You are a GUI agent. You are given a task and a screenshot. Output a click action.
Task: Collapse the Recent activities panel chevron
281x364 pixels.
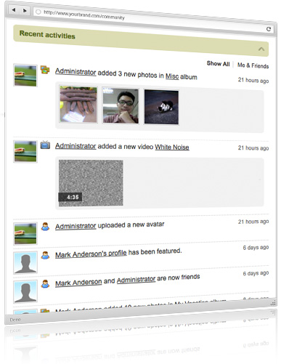click(261, 49)
